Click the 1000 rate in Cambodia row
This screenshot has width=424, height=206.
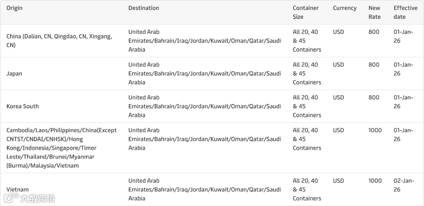[x=375, y=130]
